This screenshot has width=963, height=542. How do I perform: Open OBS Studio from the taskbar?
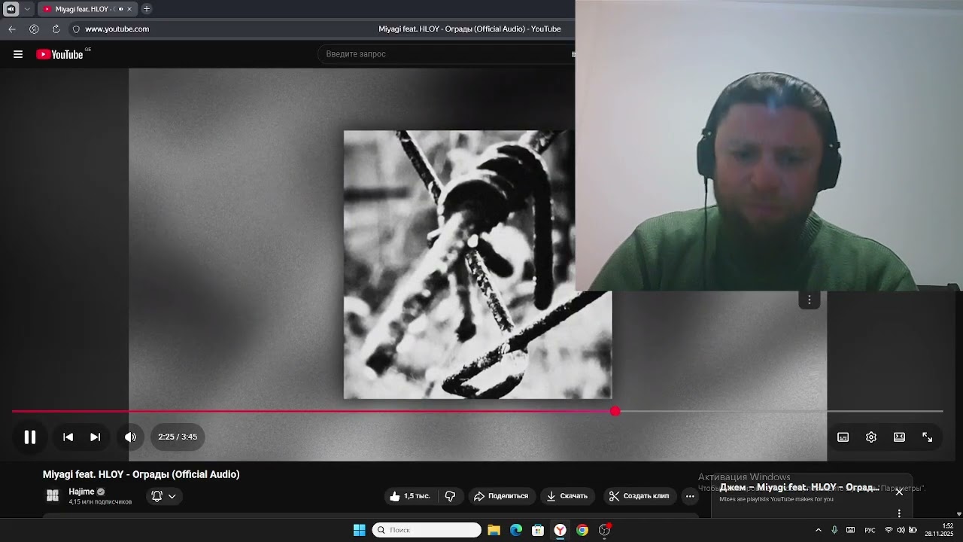(604, 530)
